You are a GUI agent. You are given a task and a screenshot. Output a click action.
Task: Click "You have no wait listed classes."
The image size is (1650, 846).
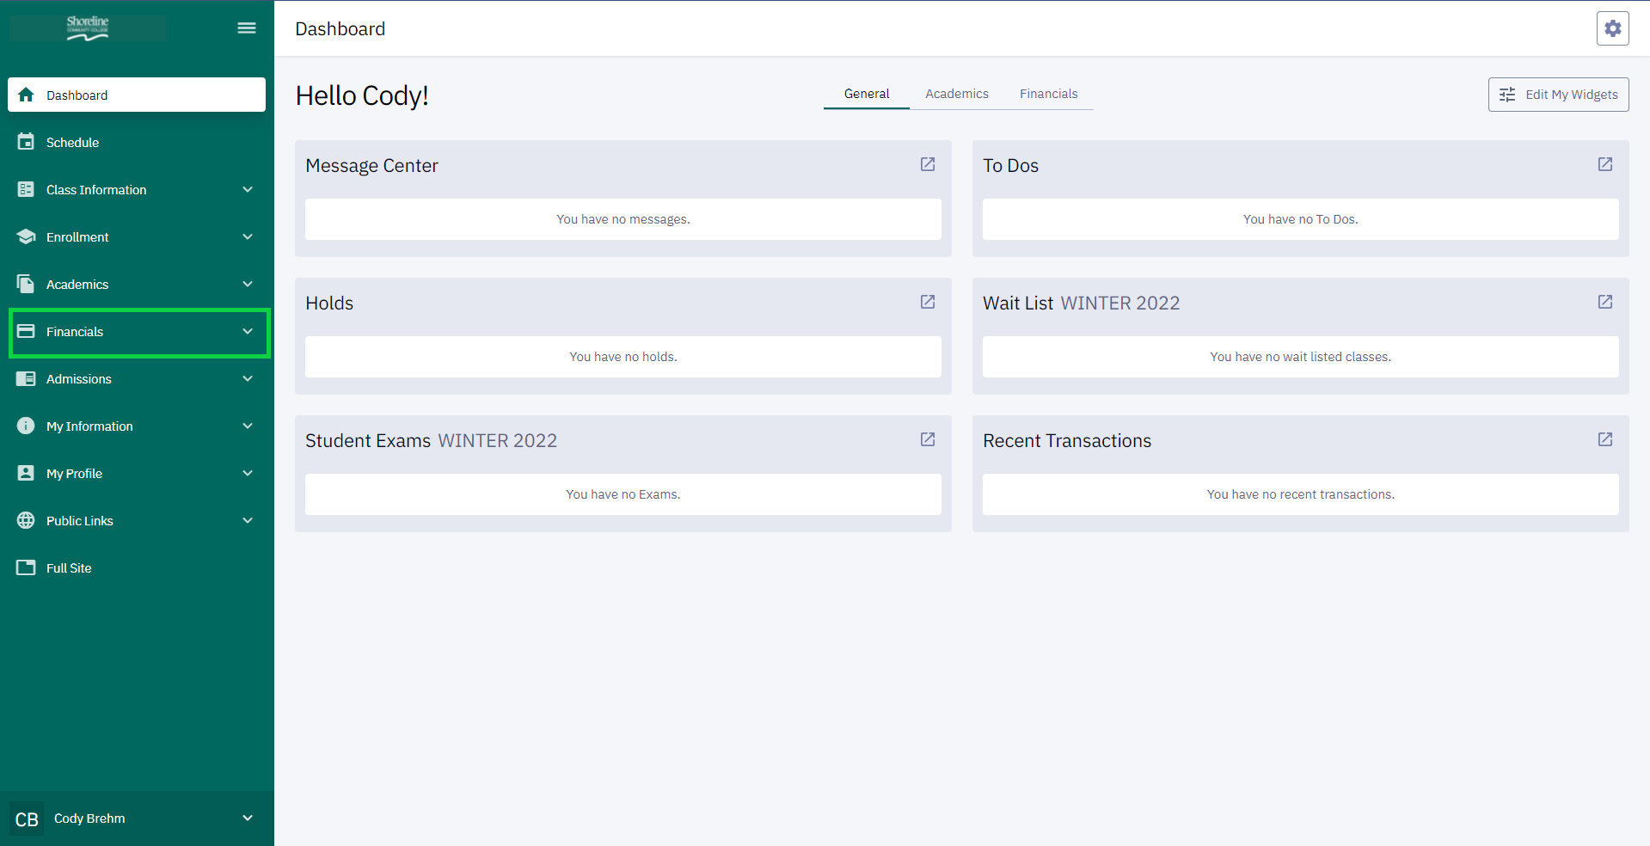tap(1300, 357)
